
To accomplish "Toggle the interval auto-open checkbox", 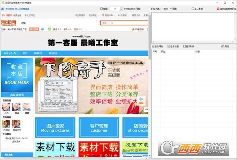I will pyautogui.click(x=102, y=9).
